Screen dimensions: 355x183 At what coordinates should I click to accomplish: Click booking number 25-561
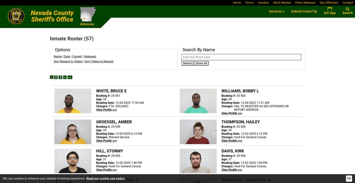point(116,96)
